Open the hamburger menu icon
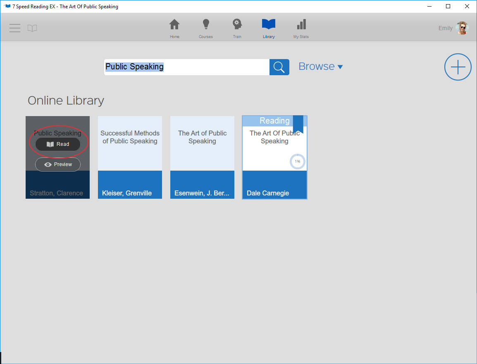This screenshot has width=477, height=364. [15, 28]
